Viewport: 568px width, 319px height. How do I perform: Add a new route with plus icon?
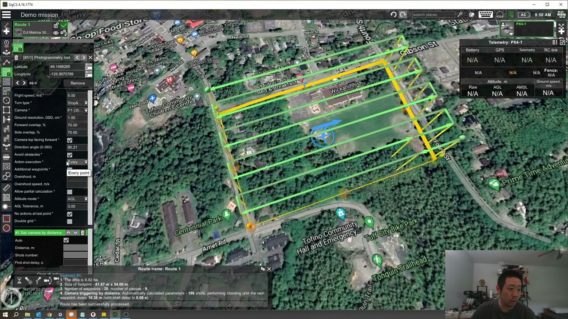pos(6,29)
